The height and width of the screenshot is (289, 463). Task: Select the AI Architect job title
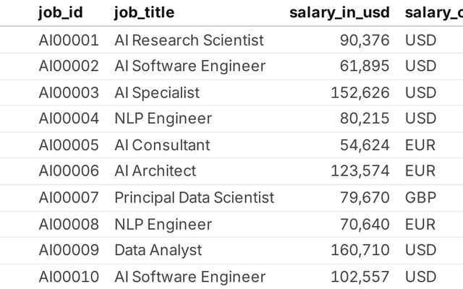[x=155, y=171]
